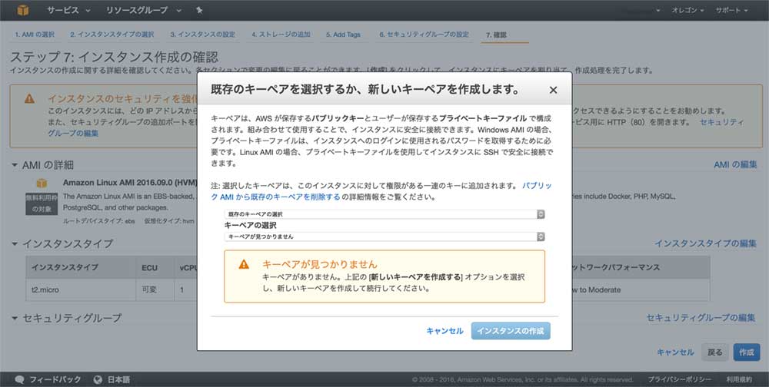Click the warning triangle in key pair alert
The width and height of the screenshot is (769, 387).
244,264
